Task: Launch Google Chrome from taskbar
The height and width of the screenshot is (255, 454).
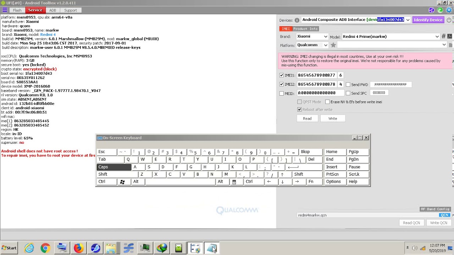Action: (x=45, y=248)
